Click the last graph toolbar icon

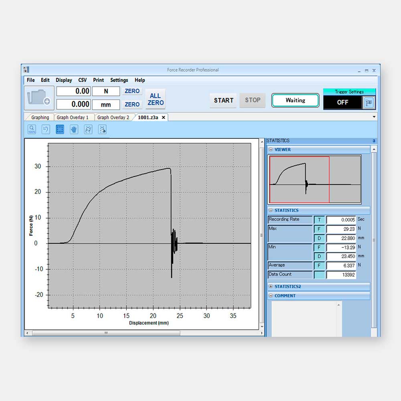point(102,130)
